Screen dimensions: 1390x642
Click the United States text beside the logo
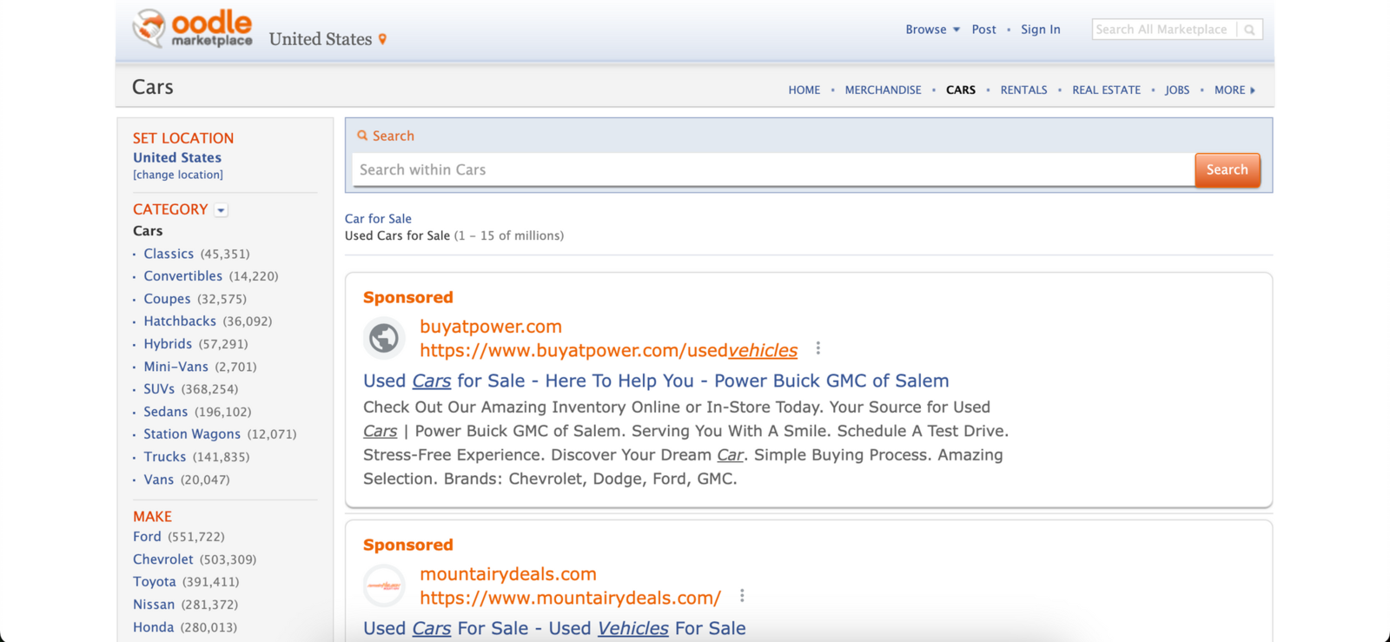pos(321,39)
